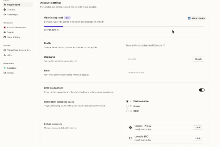Choose the First generation radio option
This screenshot has width=220, height=147.
click(127, 101)
